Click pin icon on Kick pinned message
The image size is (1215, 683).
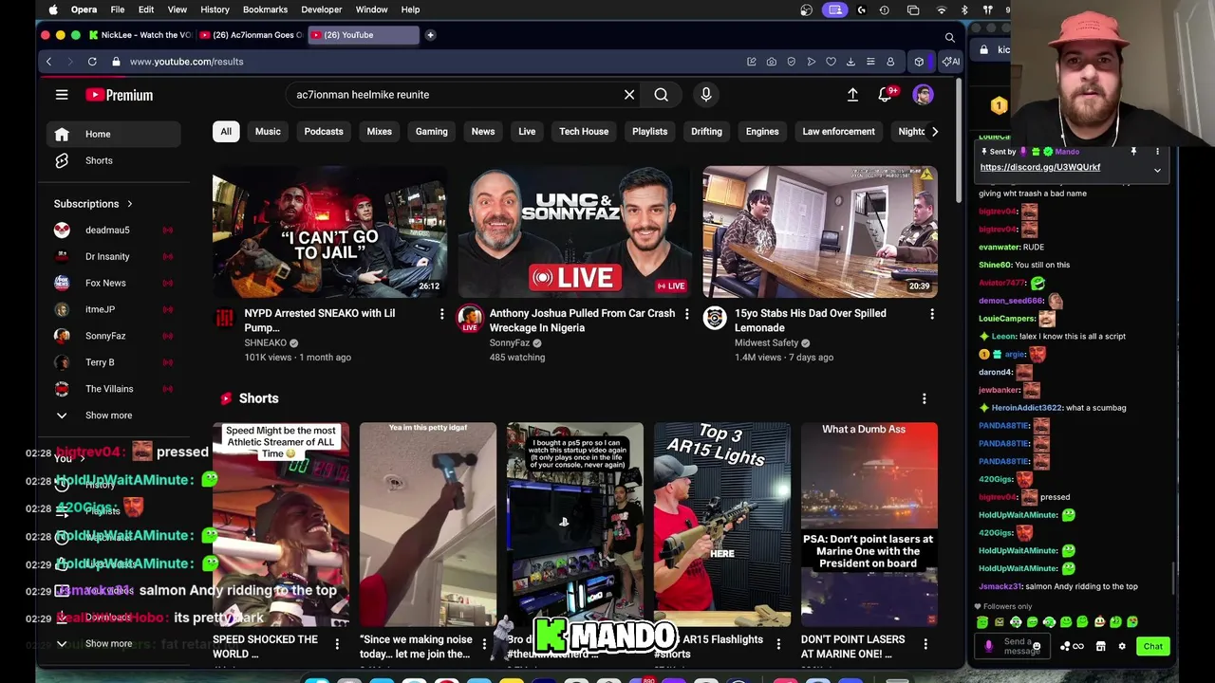[x=1133, y=151]
